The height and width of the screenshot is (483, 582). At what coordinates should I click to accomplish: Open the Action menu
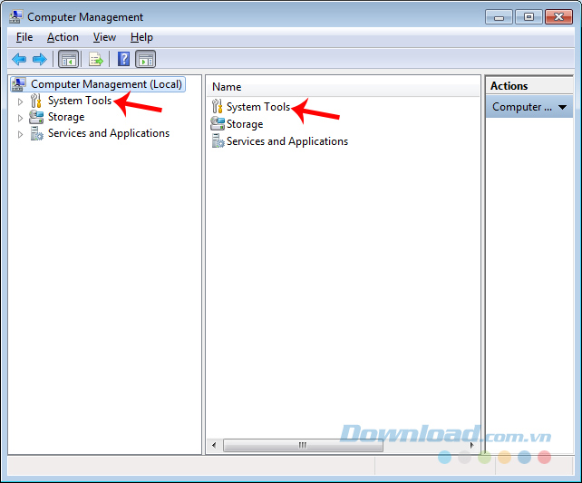click(63, 37)
